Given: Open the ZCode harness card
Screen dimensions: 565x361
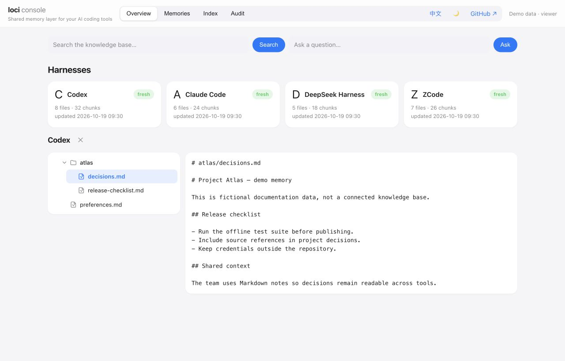Looking at the screenshot, I should 460,104.
